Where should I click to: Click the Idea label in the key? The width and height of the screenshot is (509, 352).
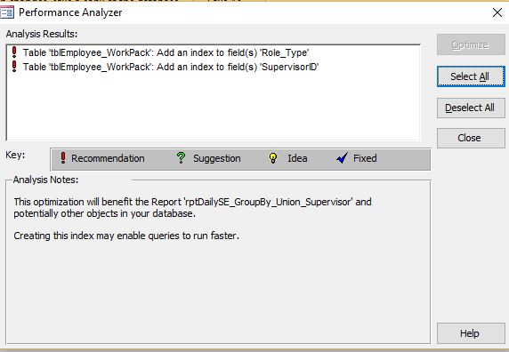pyautogui.click(x=297, y=158)
